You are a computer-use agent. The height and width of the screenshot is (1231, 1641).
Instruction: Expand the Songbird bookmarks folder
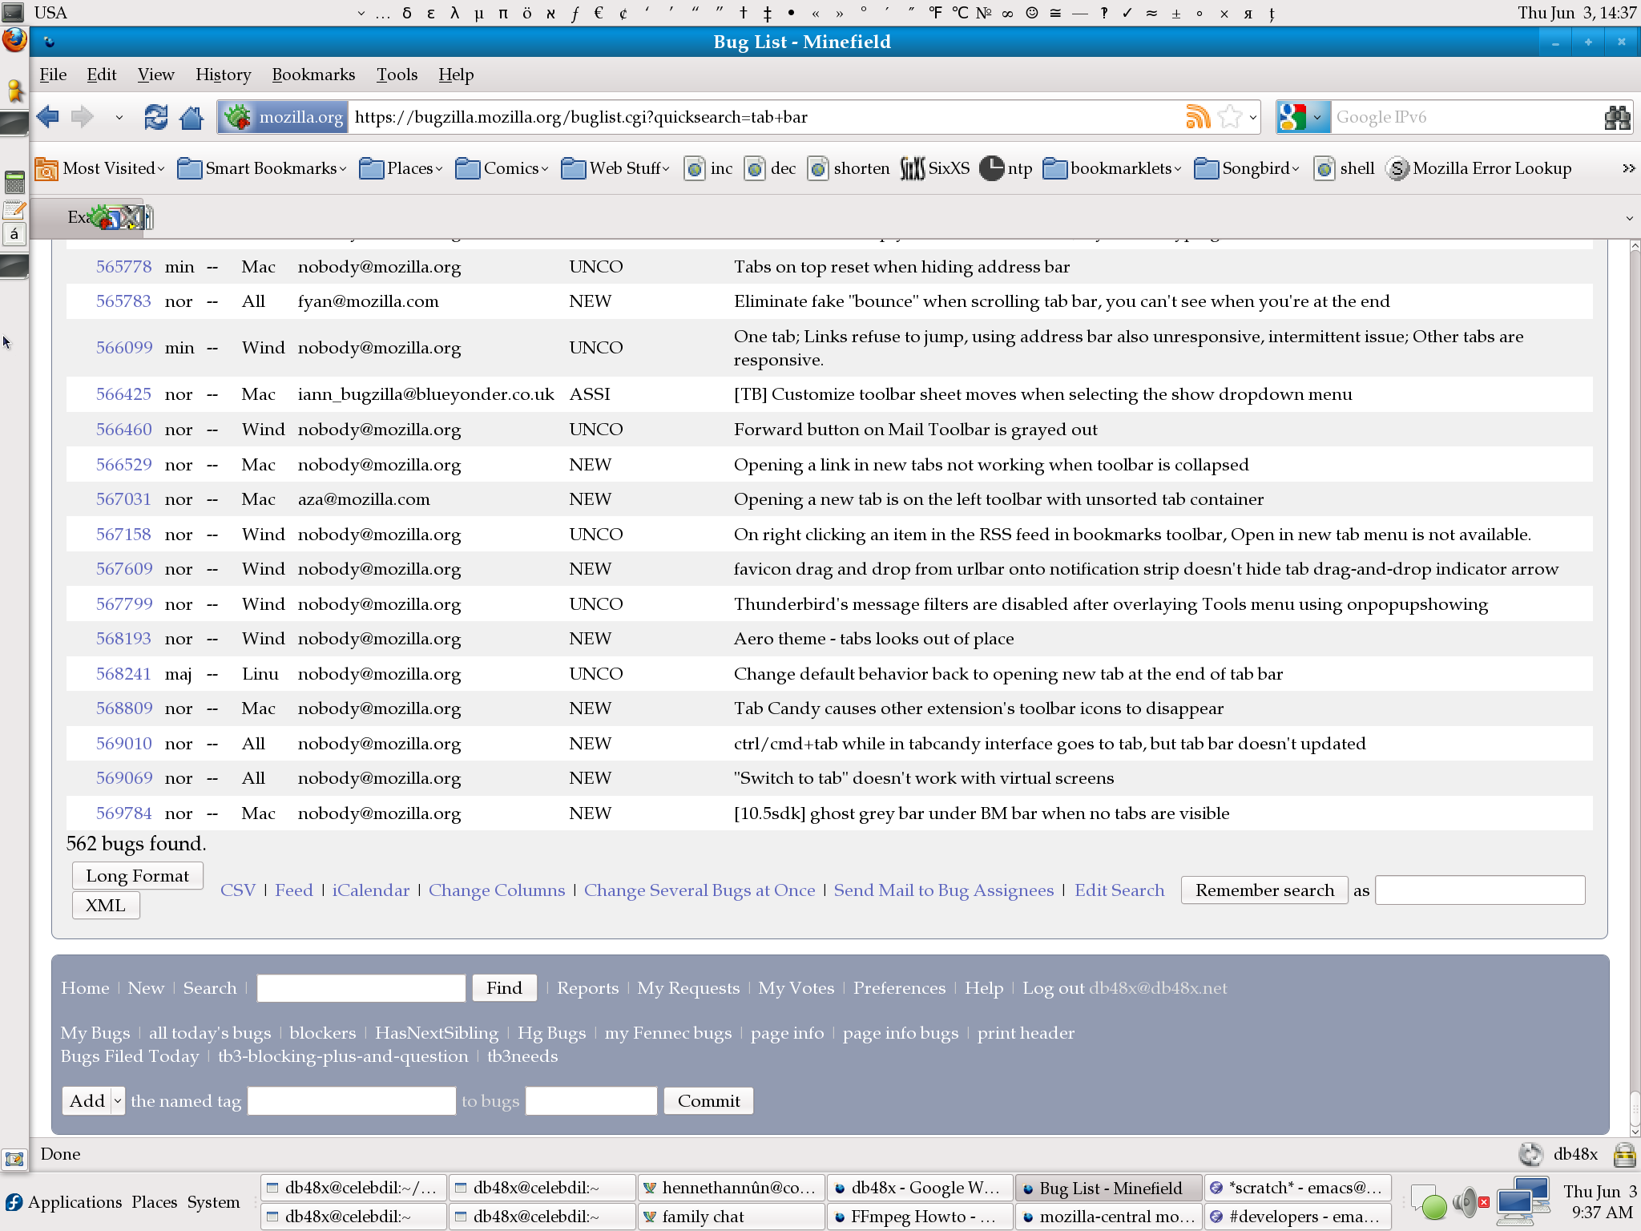coord(1246,168)
